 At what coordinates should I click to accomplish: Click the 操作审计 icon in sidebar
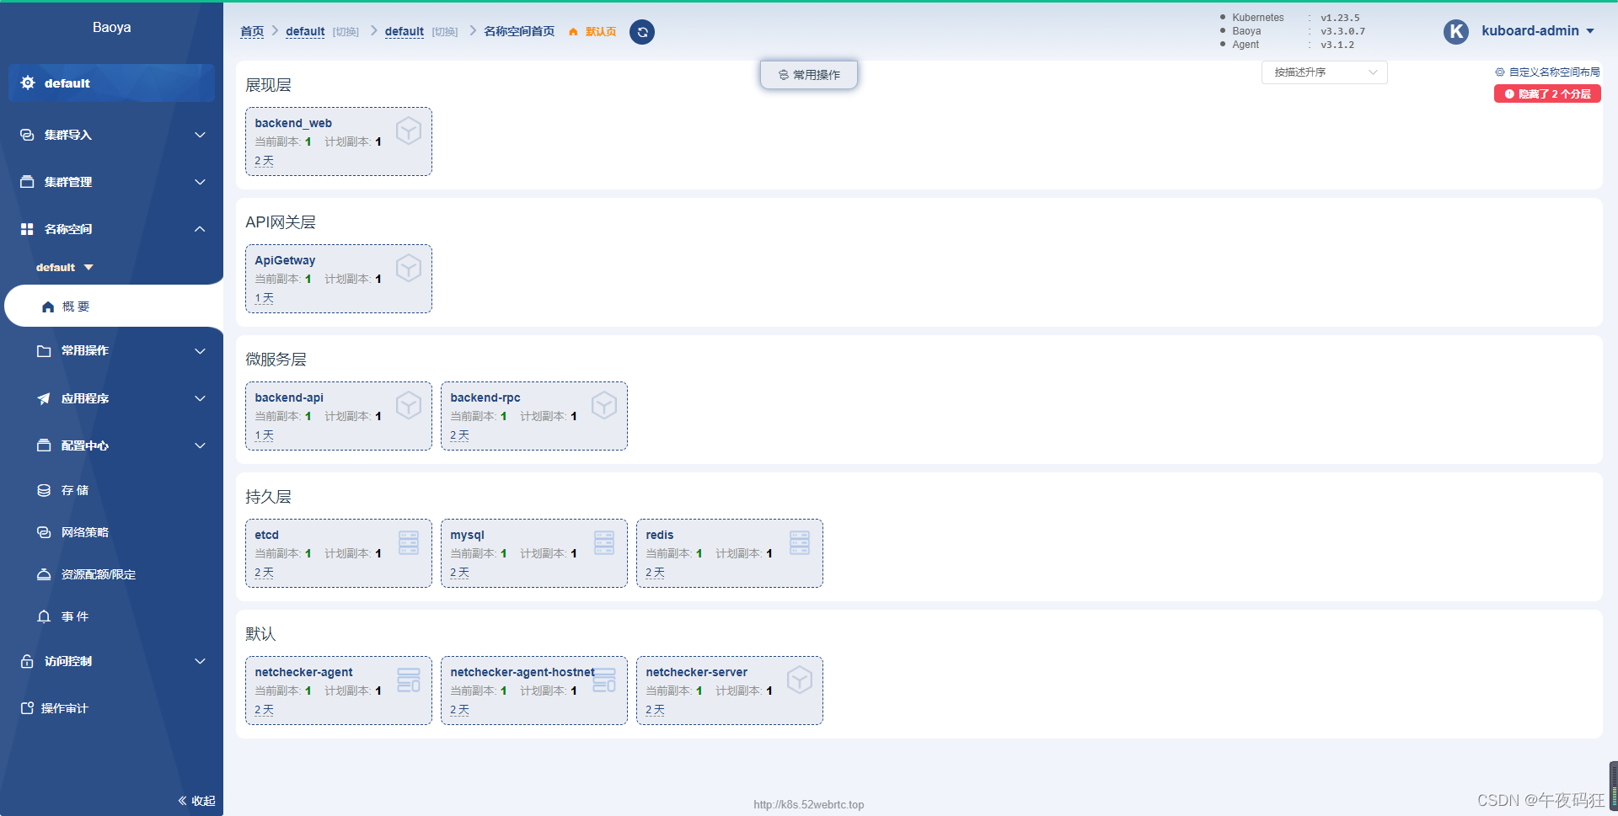[27, 708]
